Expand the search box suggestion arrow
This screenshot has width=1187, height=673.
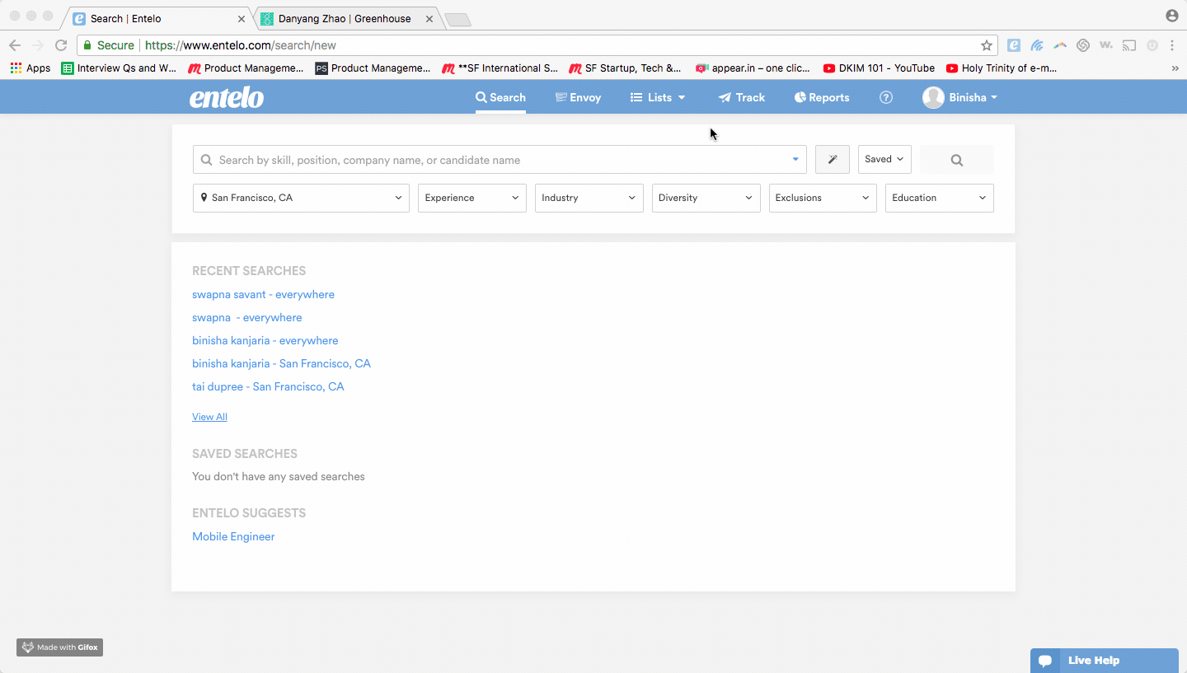[x=795, y=160]
